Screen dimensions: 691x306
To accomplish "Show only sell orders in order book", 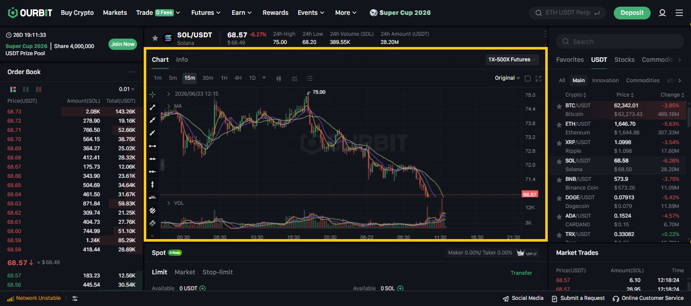I will point(39,89).
